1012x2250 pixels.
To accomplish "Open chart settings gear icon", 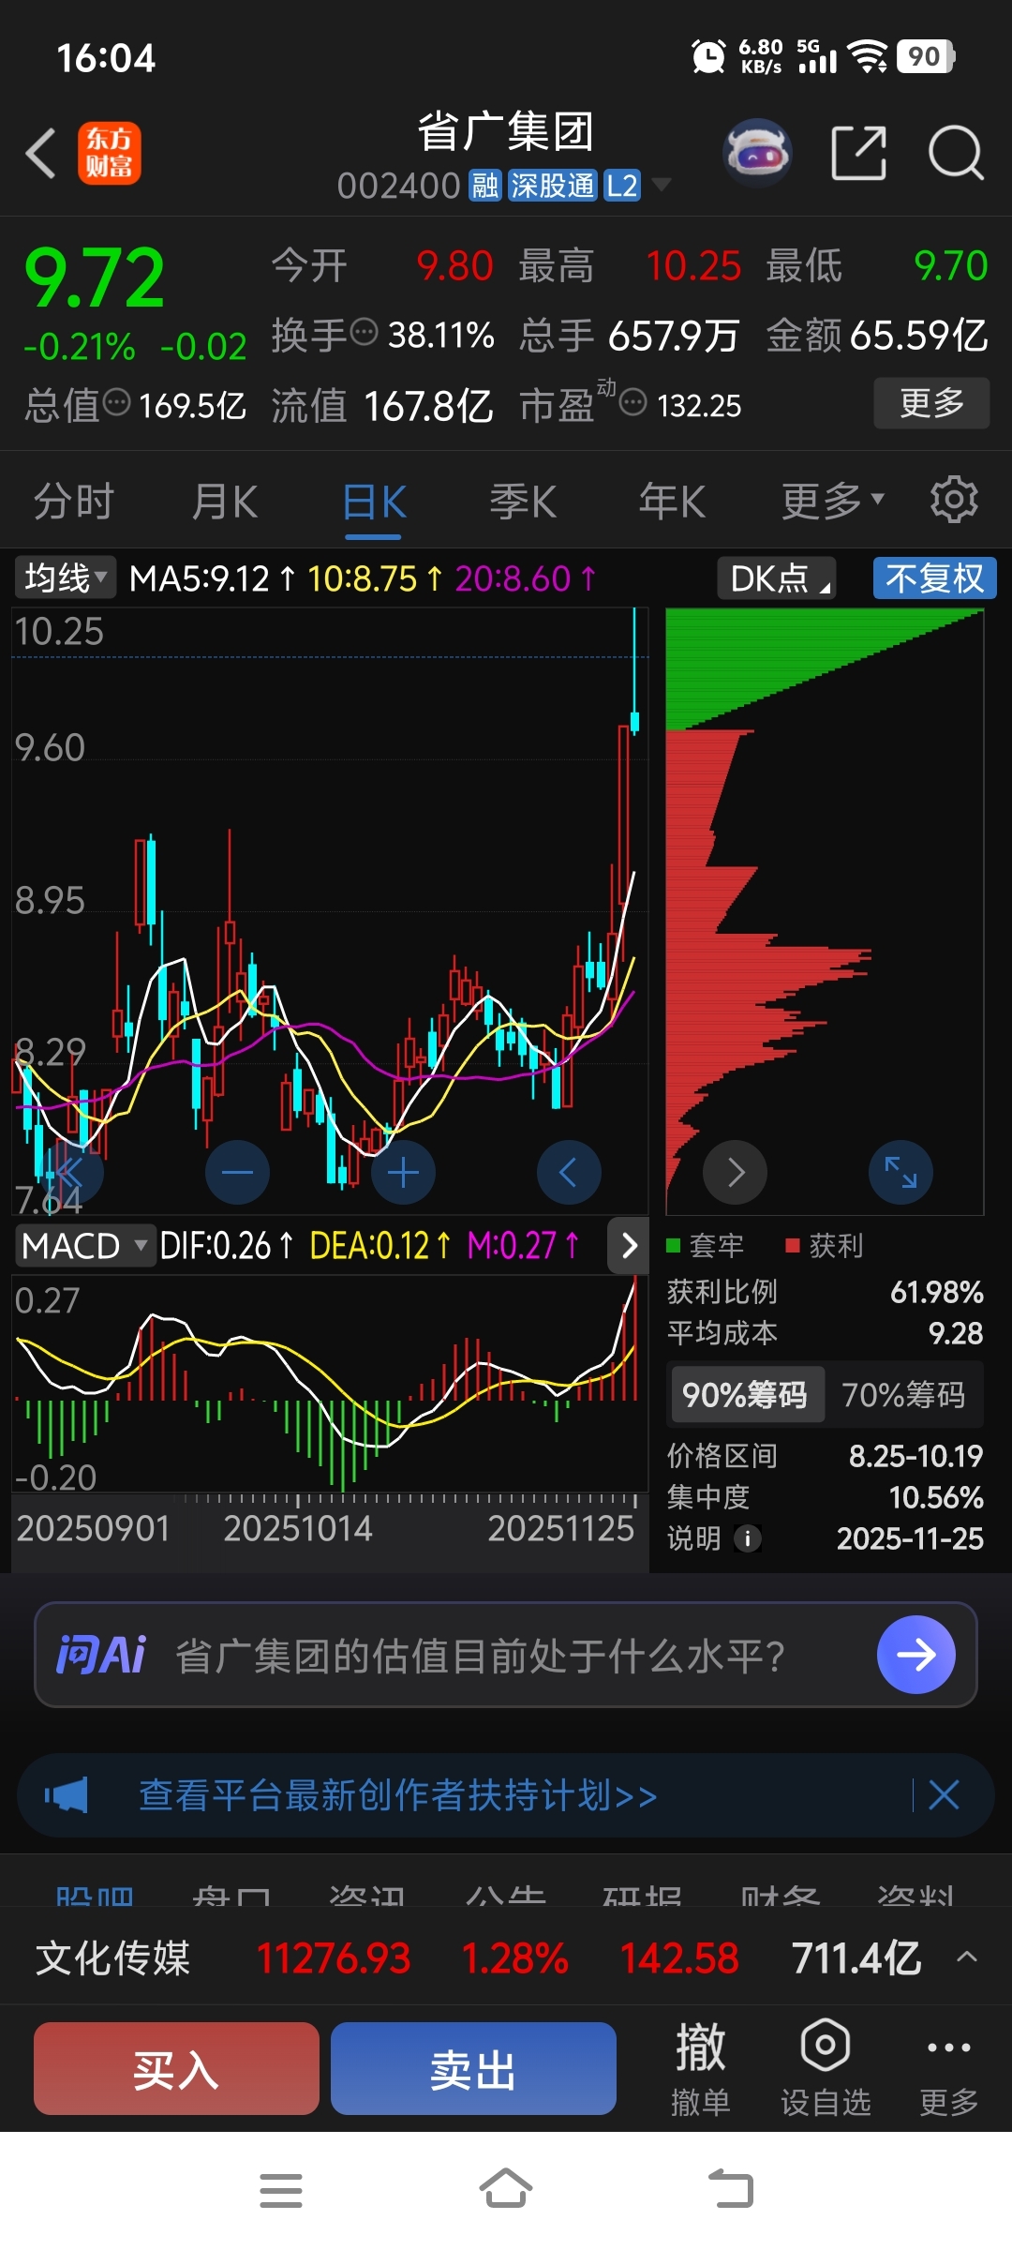I will pos(954,499).
